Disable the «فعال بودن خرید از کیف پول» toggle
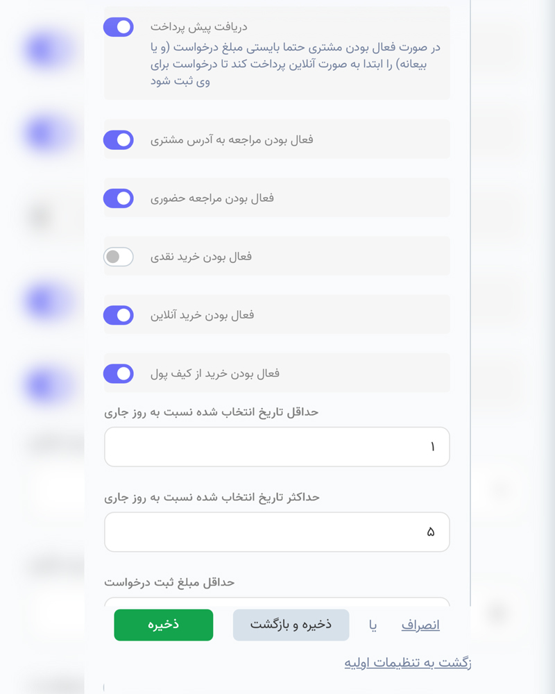This screenshot has width=555, height=694. pos(118,373)
